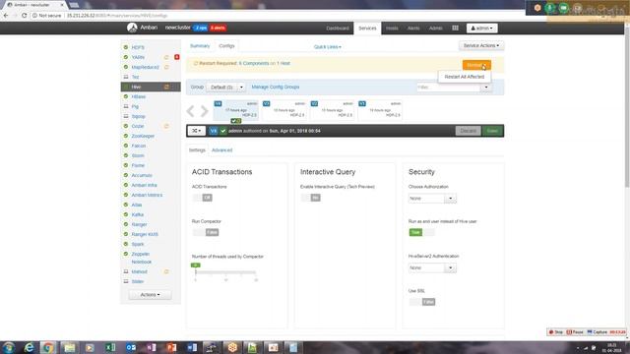This screenshot has height=354, width=630.
Task: Open the views grid icon in navbar
Action: click(x=455, y=28)
